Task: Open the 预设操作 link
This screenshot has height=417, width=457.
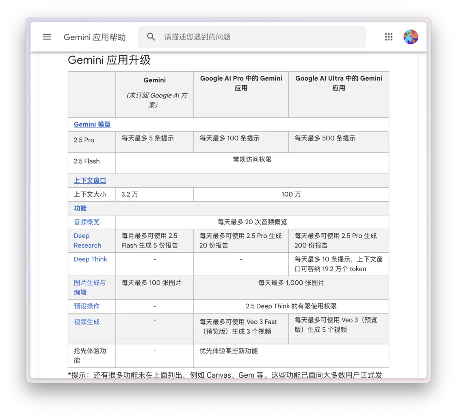Action: coord(87,306)
